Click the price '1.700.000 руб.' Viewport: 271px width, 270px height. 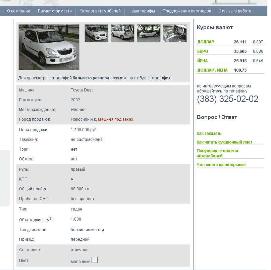[x=84, y=130]
